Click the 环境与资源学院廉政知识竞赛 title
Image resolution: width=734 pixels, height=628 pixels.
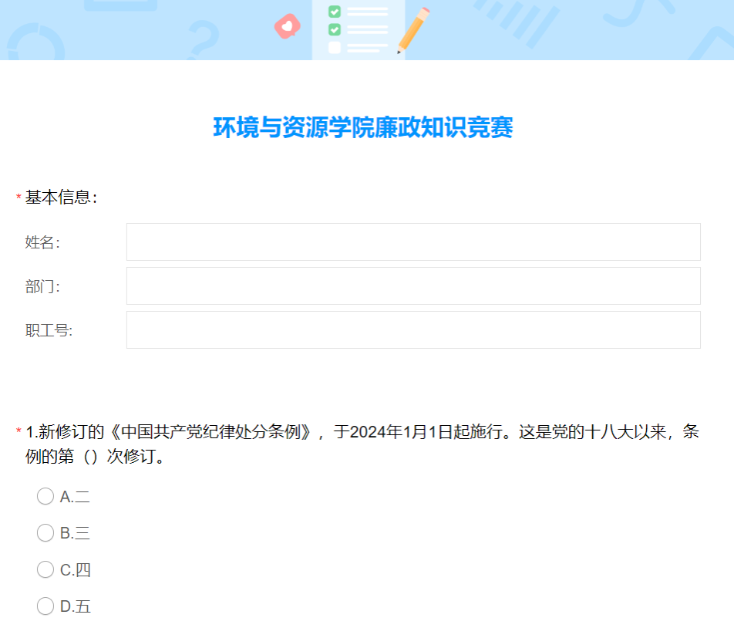coord(363,128)
